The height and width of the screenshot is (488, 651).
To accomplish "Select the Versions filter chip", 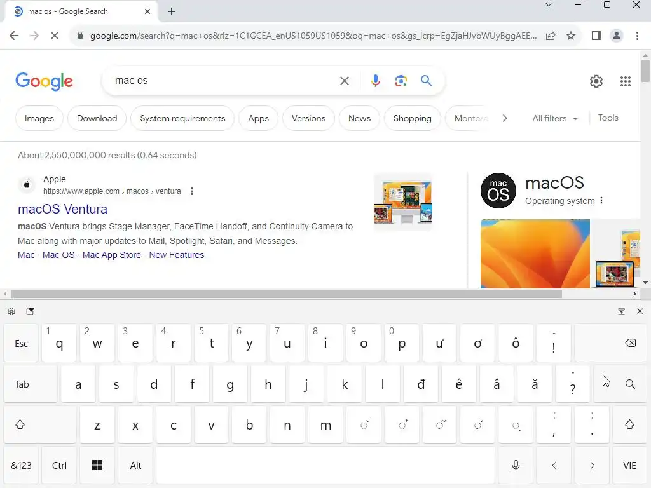I will pos(308,118).
